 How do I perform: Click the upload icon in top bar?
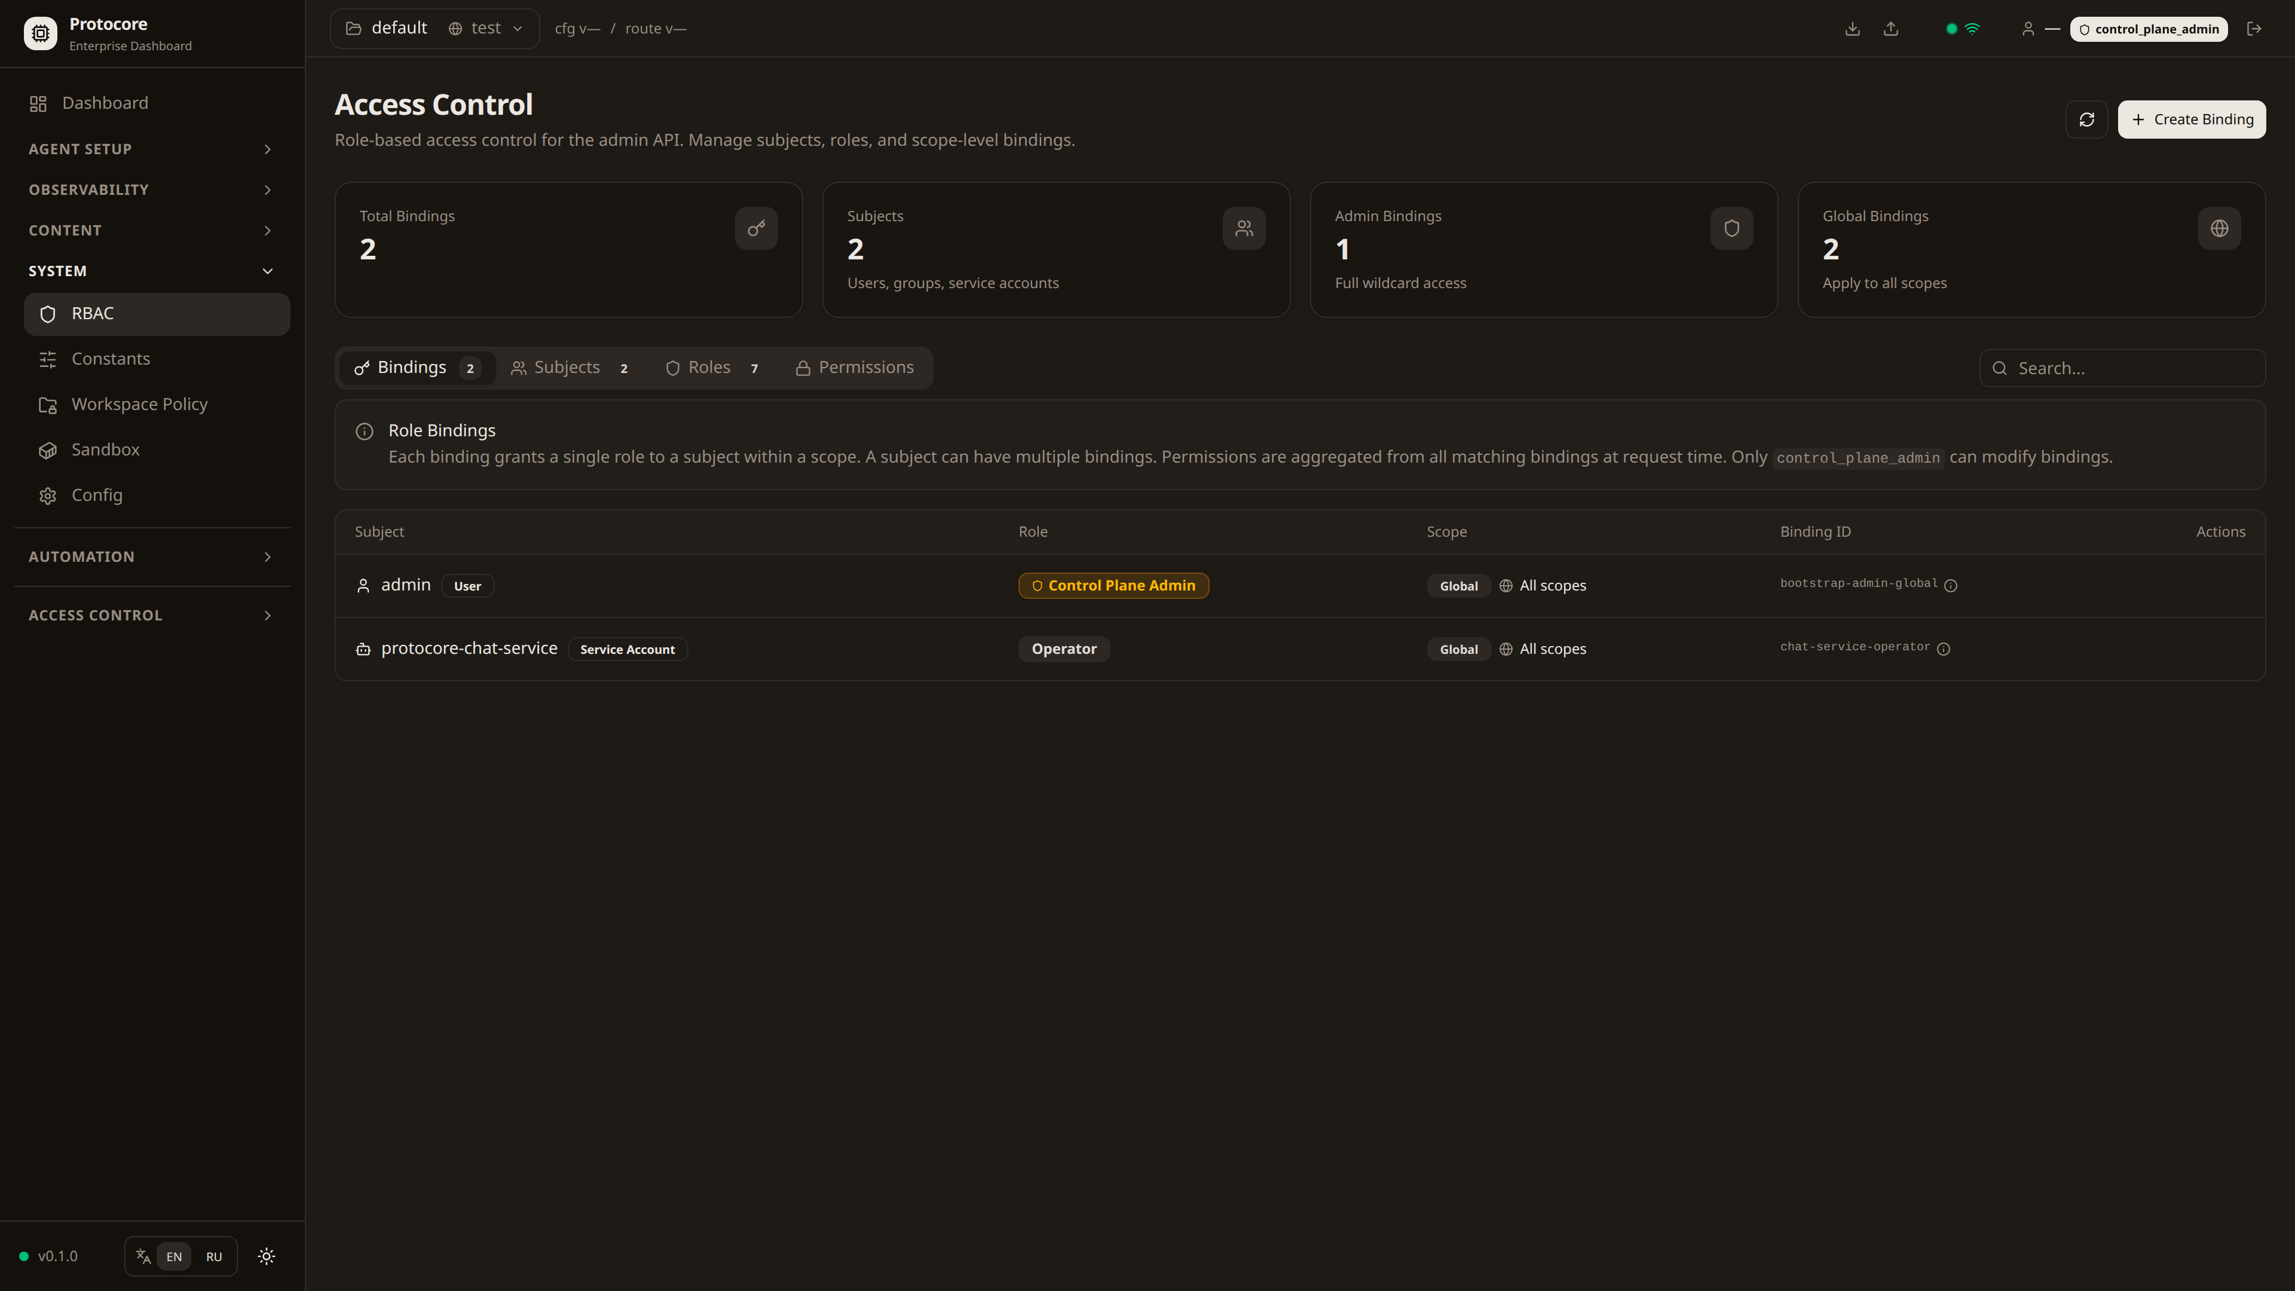click(x=1890, y=29)
